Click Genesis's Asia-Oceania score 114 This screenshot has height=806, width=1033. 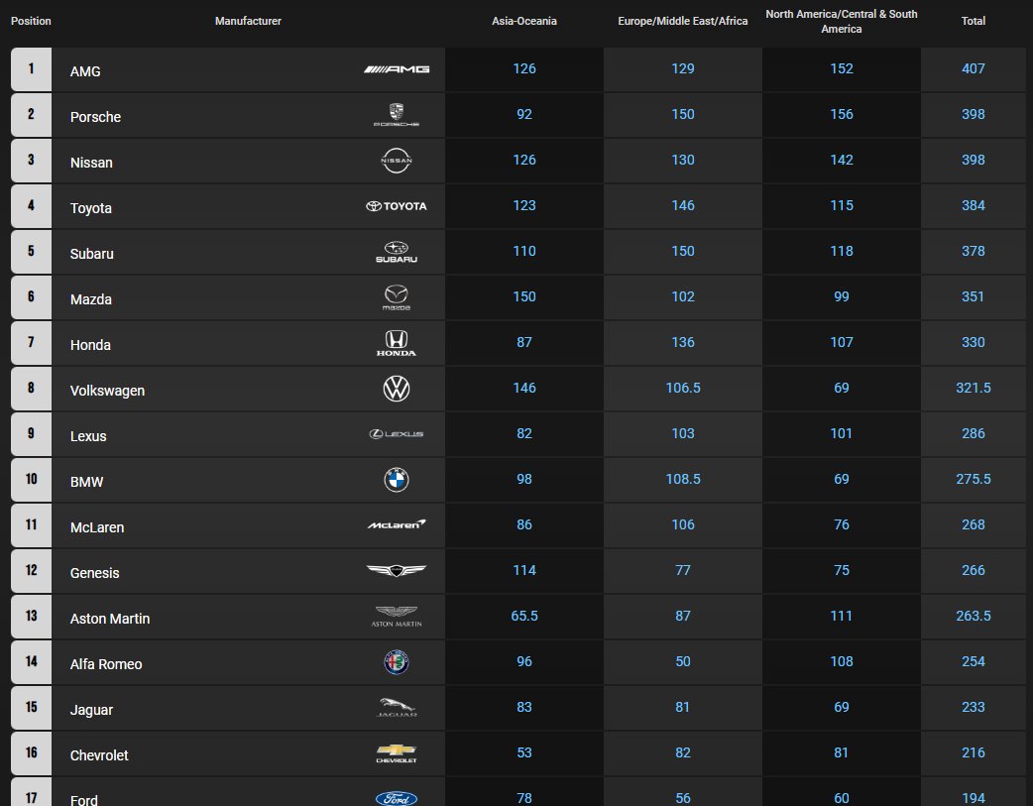click(x=524, y=570)
